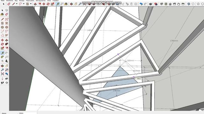Viewport: 204px width, 114px height.
Task: Activate the Pan hand tool in top toolbar
Action: tap(76, 4)
